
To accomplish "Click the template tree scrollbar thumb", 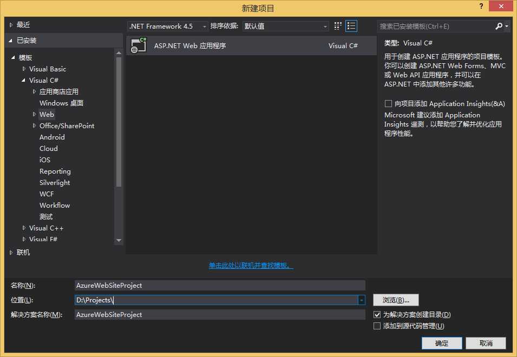I will click(119, 122).
